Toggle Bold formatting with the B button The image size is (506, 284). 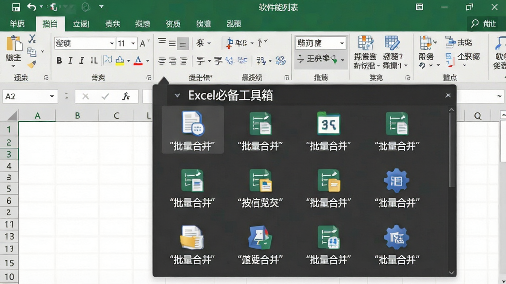coord(59,60)
